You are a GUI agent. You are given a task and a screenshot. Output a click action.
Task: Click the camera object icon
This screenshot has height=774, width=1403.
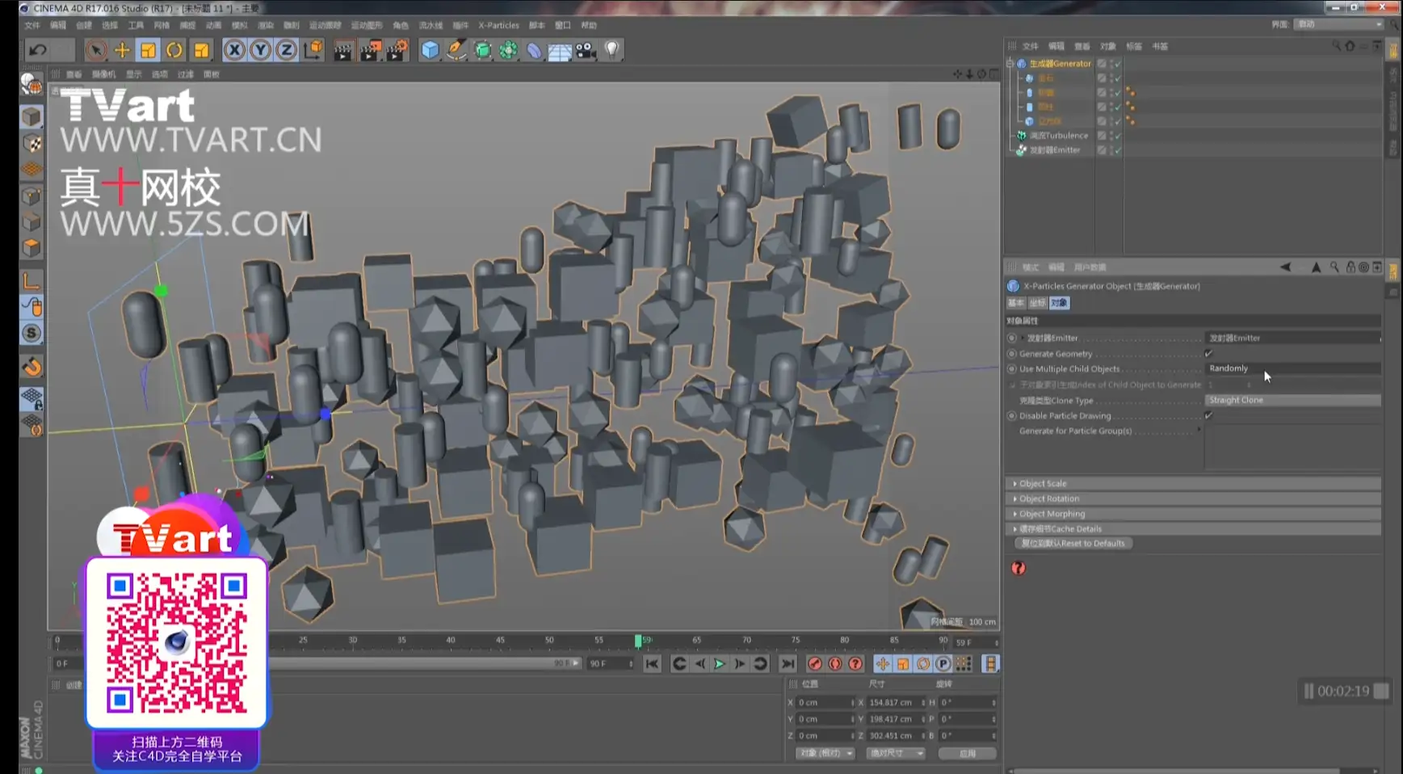(586, 50)
